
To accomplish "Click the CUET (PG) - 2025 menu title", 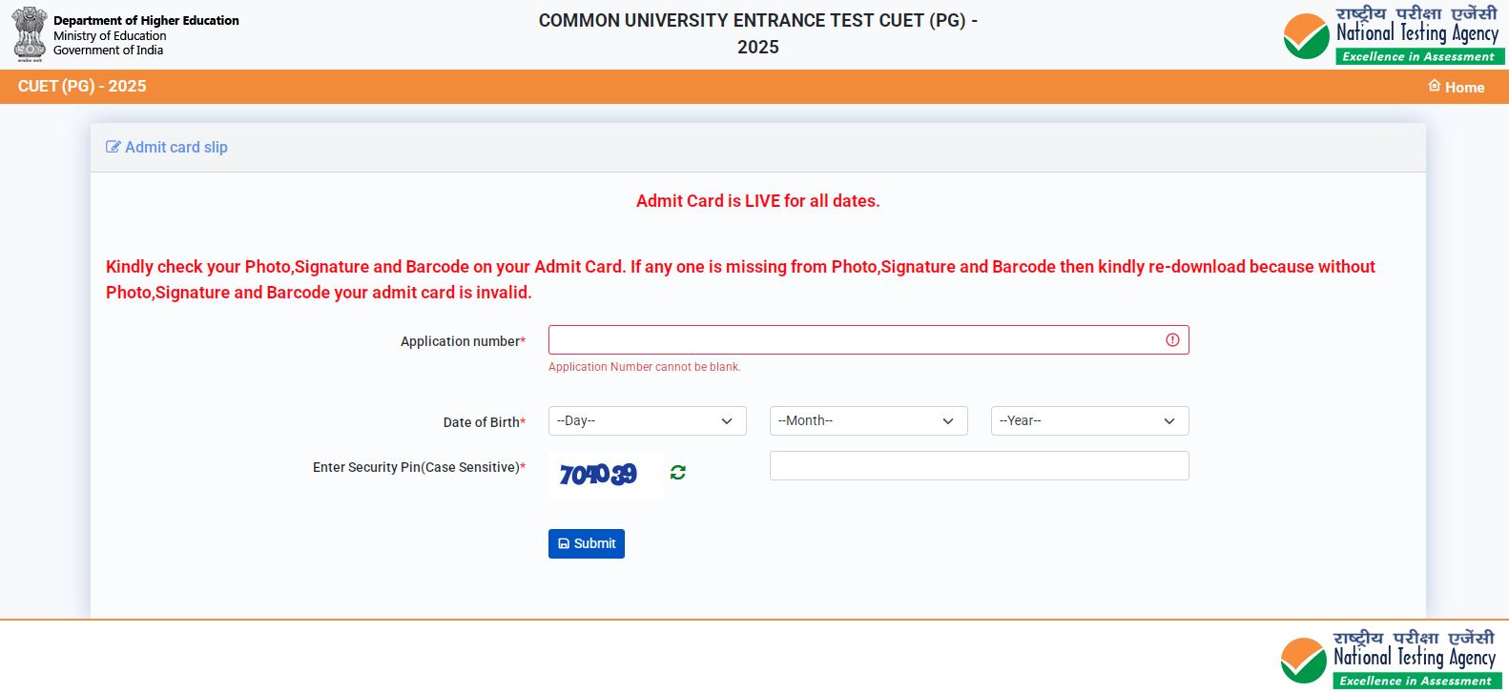I will [x=82, y=86].
